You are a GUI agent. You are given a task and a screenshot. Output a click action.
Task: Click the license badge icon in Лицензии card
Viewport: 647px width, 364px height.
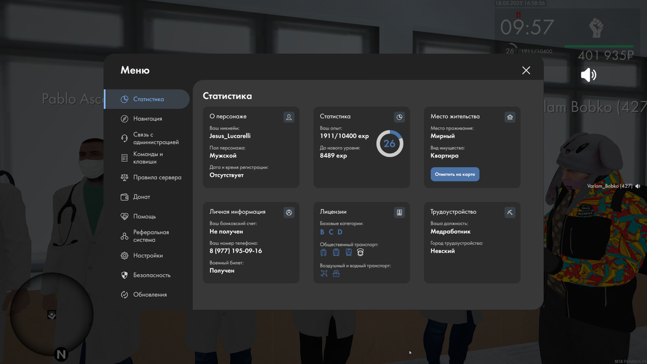(x=399, y=212)
